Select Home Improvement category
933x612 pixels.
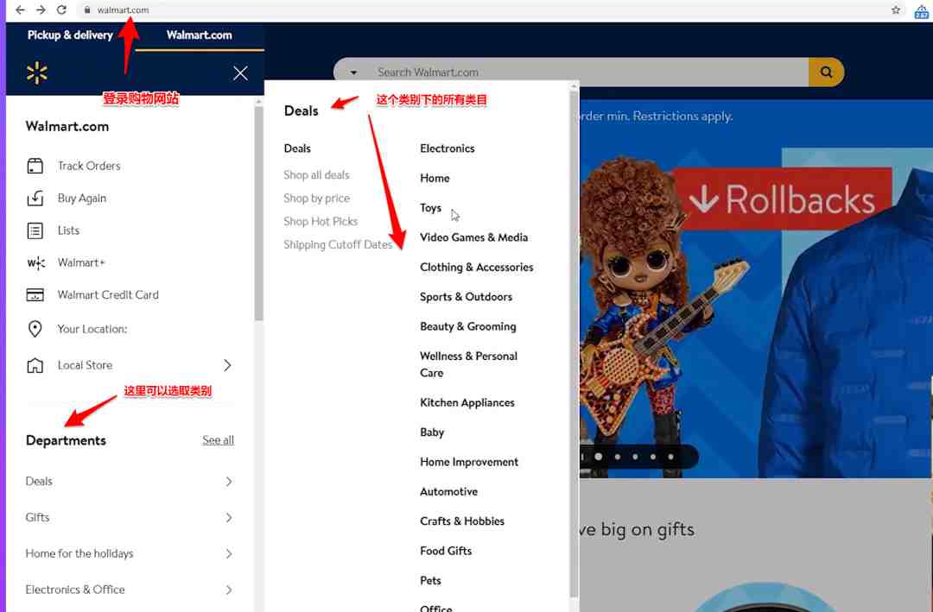[469, 462]
